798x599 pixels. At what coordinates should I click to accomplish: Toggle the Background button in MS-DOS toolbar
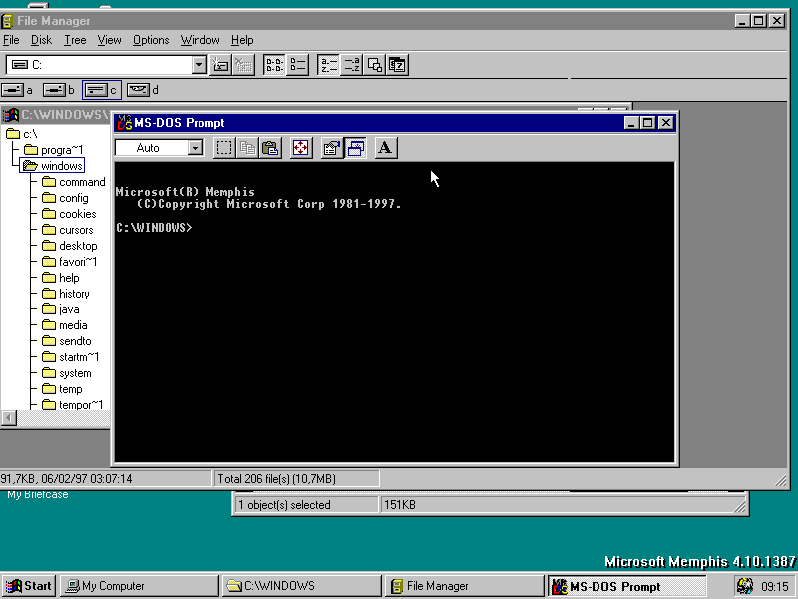355,148
